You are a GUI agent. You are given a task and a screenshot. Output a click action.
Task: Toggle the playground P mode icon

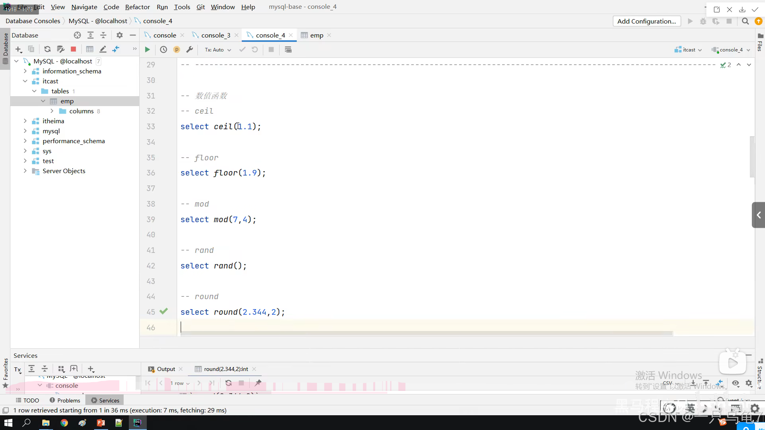(x=177, y=49)
